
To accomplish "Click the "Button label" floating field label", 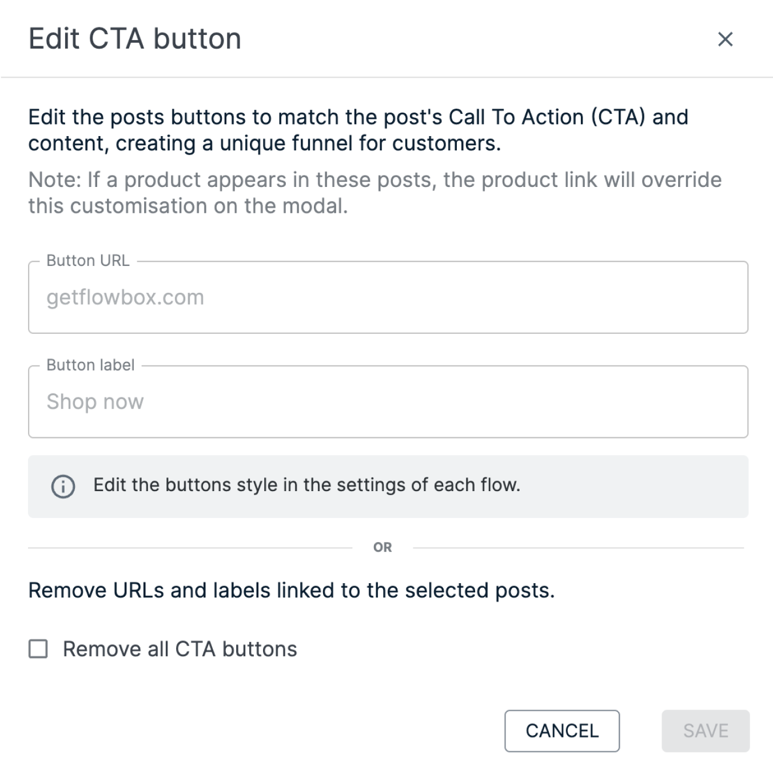I will [90, 365].
